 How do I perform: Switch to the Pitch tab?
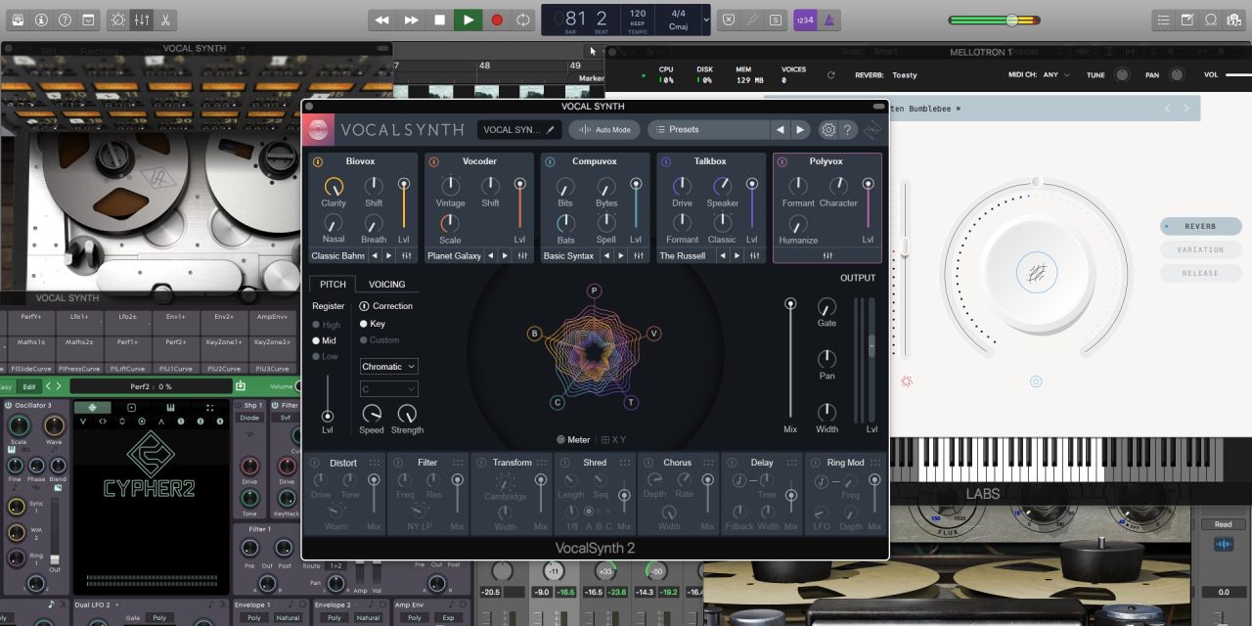coord(333,285)
